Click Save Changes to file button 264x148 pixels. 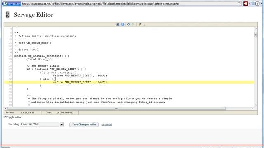(x=84, y=125)
